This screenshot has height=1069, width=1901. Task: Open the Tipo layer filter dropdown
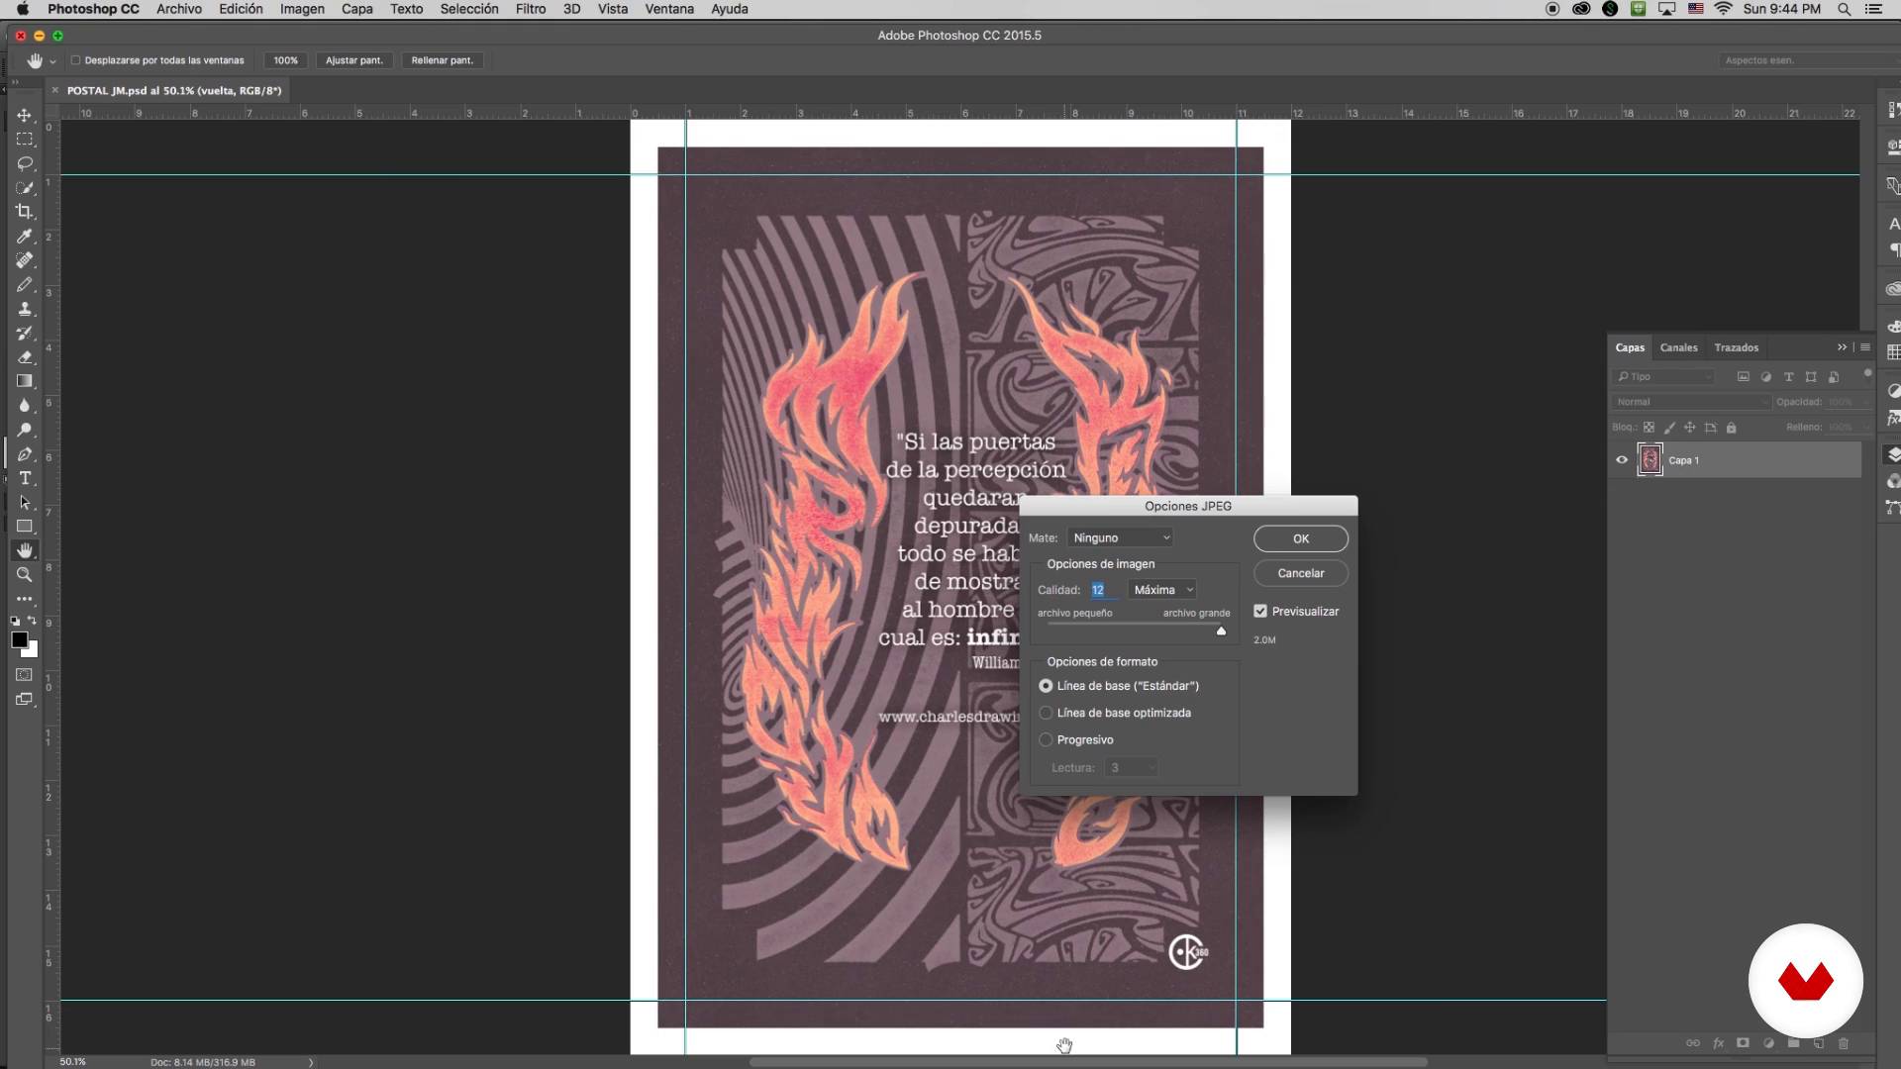(1663, 377)
